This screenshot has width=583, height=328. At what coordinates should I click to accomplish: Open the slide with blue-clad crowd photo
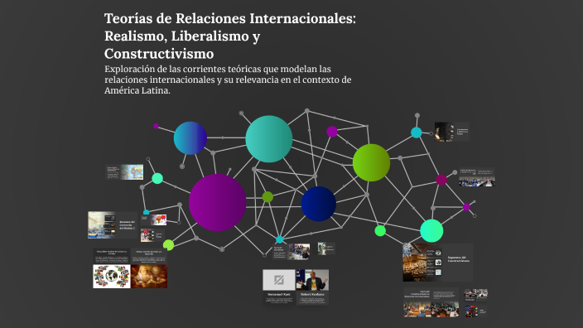point(477,177)
